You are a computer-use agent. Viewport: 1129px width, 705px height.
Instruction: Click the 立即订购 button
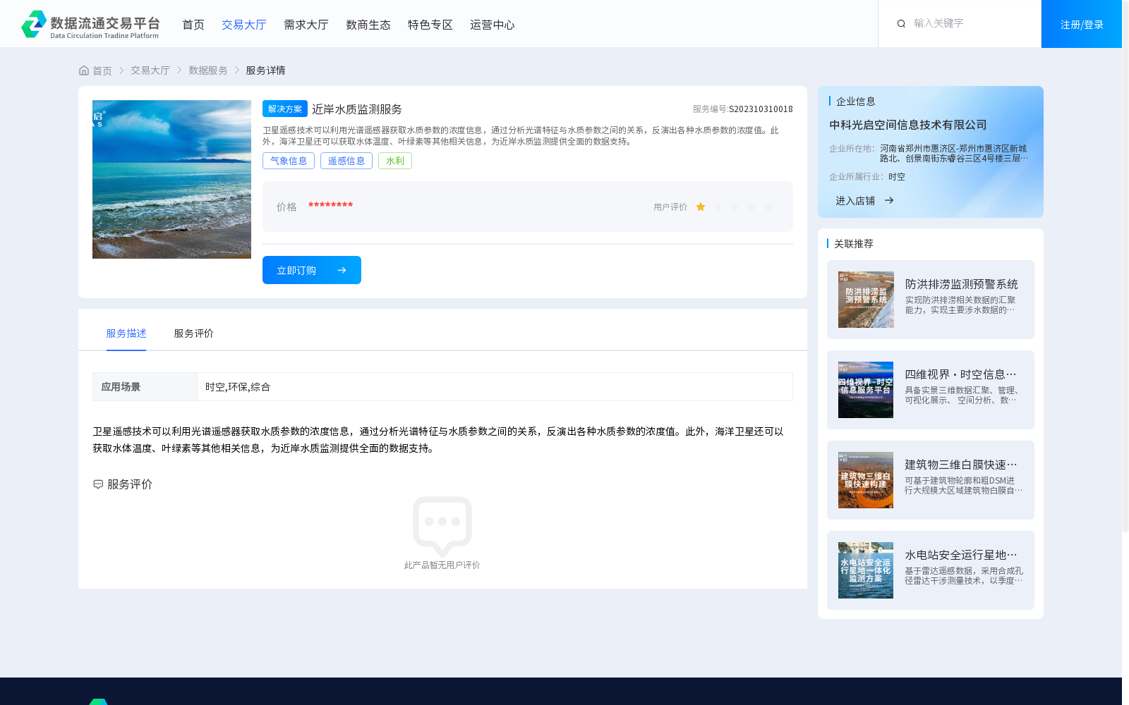pyautogui.click(x=312, y=270)
